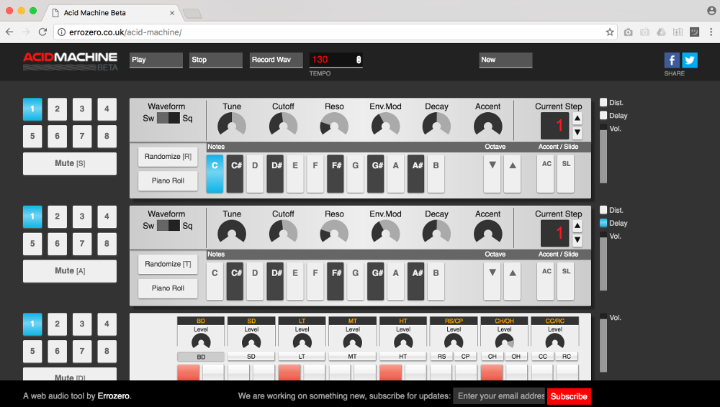
Task: Lower octave on the first synth
Action: point(492,173)
